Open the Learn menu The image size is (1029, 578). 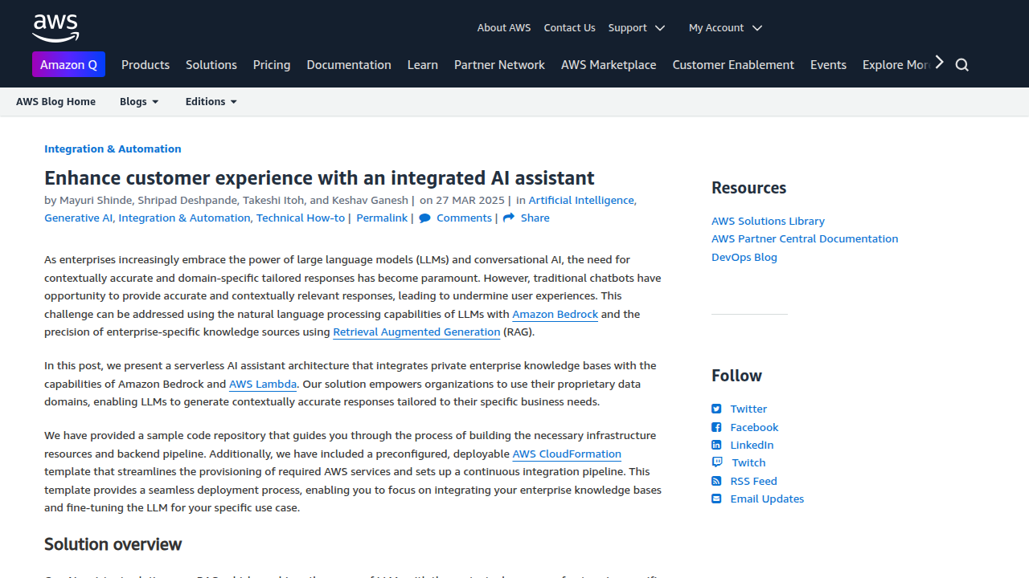(x=423, y=65)
